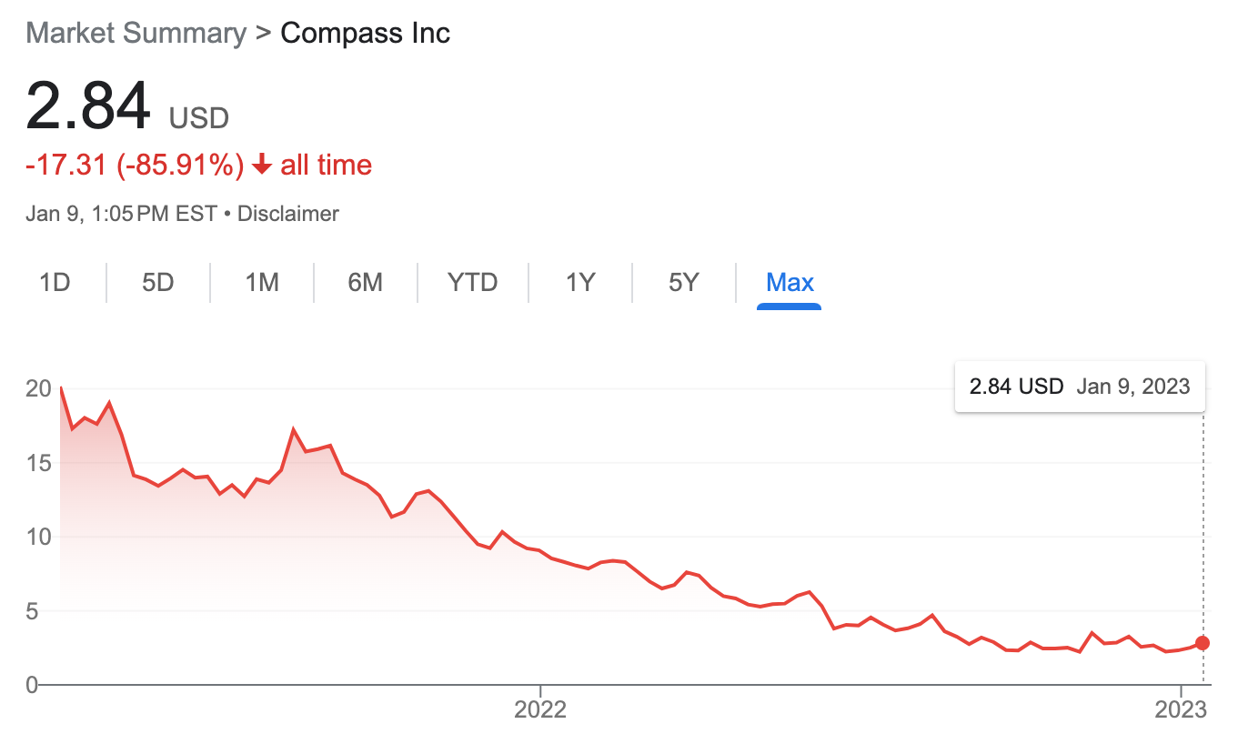Click the -17.31 (-85.91%) change text

tap(135, 166)
